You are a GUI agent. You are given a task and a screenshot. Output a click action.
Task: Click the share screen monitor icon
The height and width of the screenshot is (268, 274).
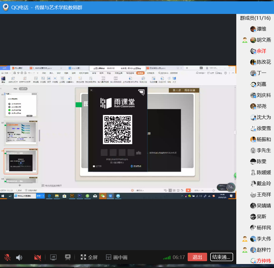53,257
